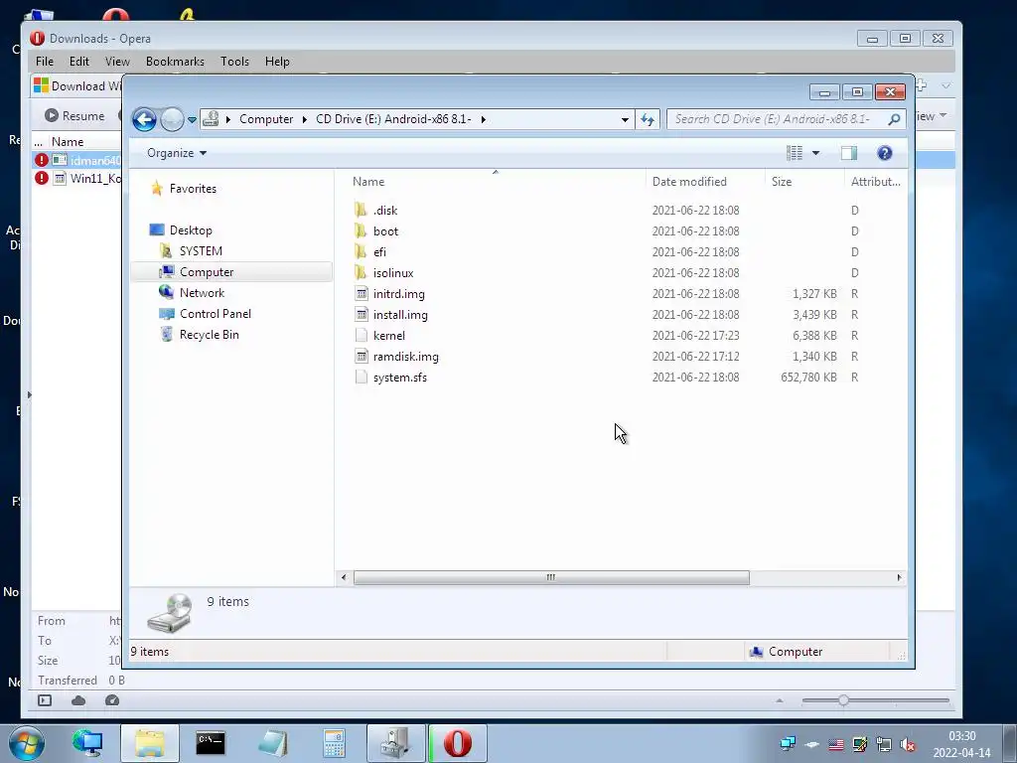Select the efi folder

coord(379,251)
